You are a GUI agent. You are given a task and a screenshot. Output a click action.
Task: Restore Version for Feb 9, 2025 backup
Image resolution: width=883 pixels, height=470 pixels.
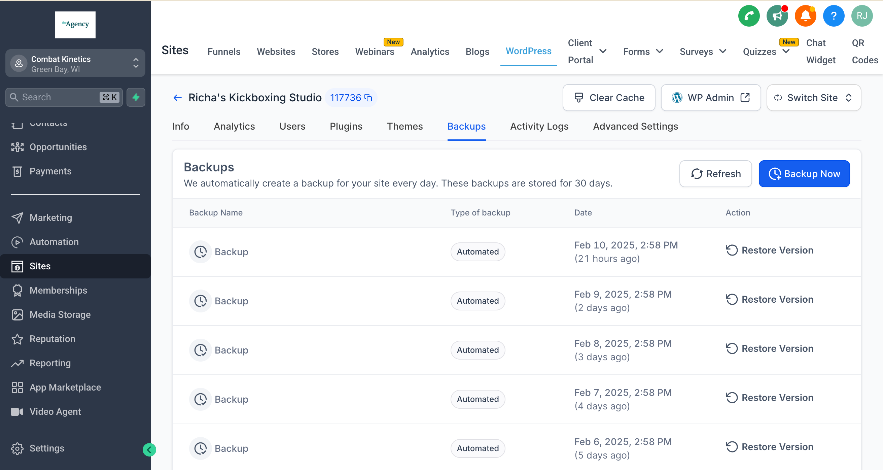(770, 299)
